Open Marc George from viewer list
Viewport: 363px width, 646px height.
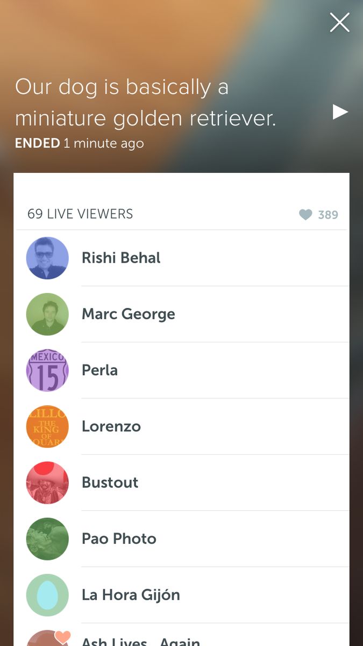point(128,314)
